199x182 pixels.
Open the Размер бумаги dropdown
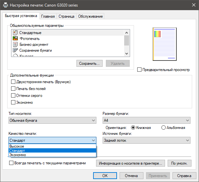(x=146, y=120)
